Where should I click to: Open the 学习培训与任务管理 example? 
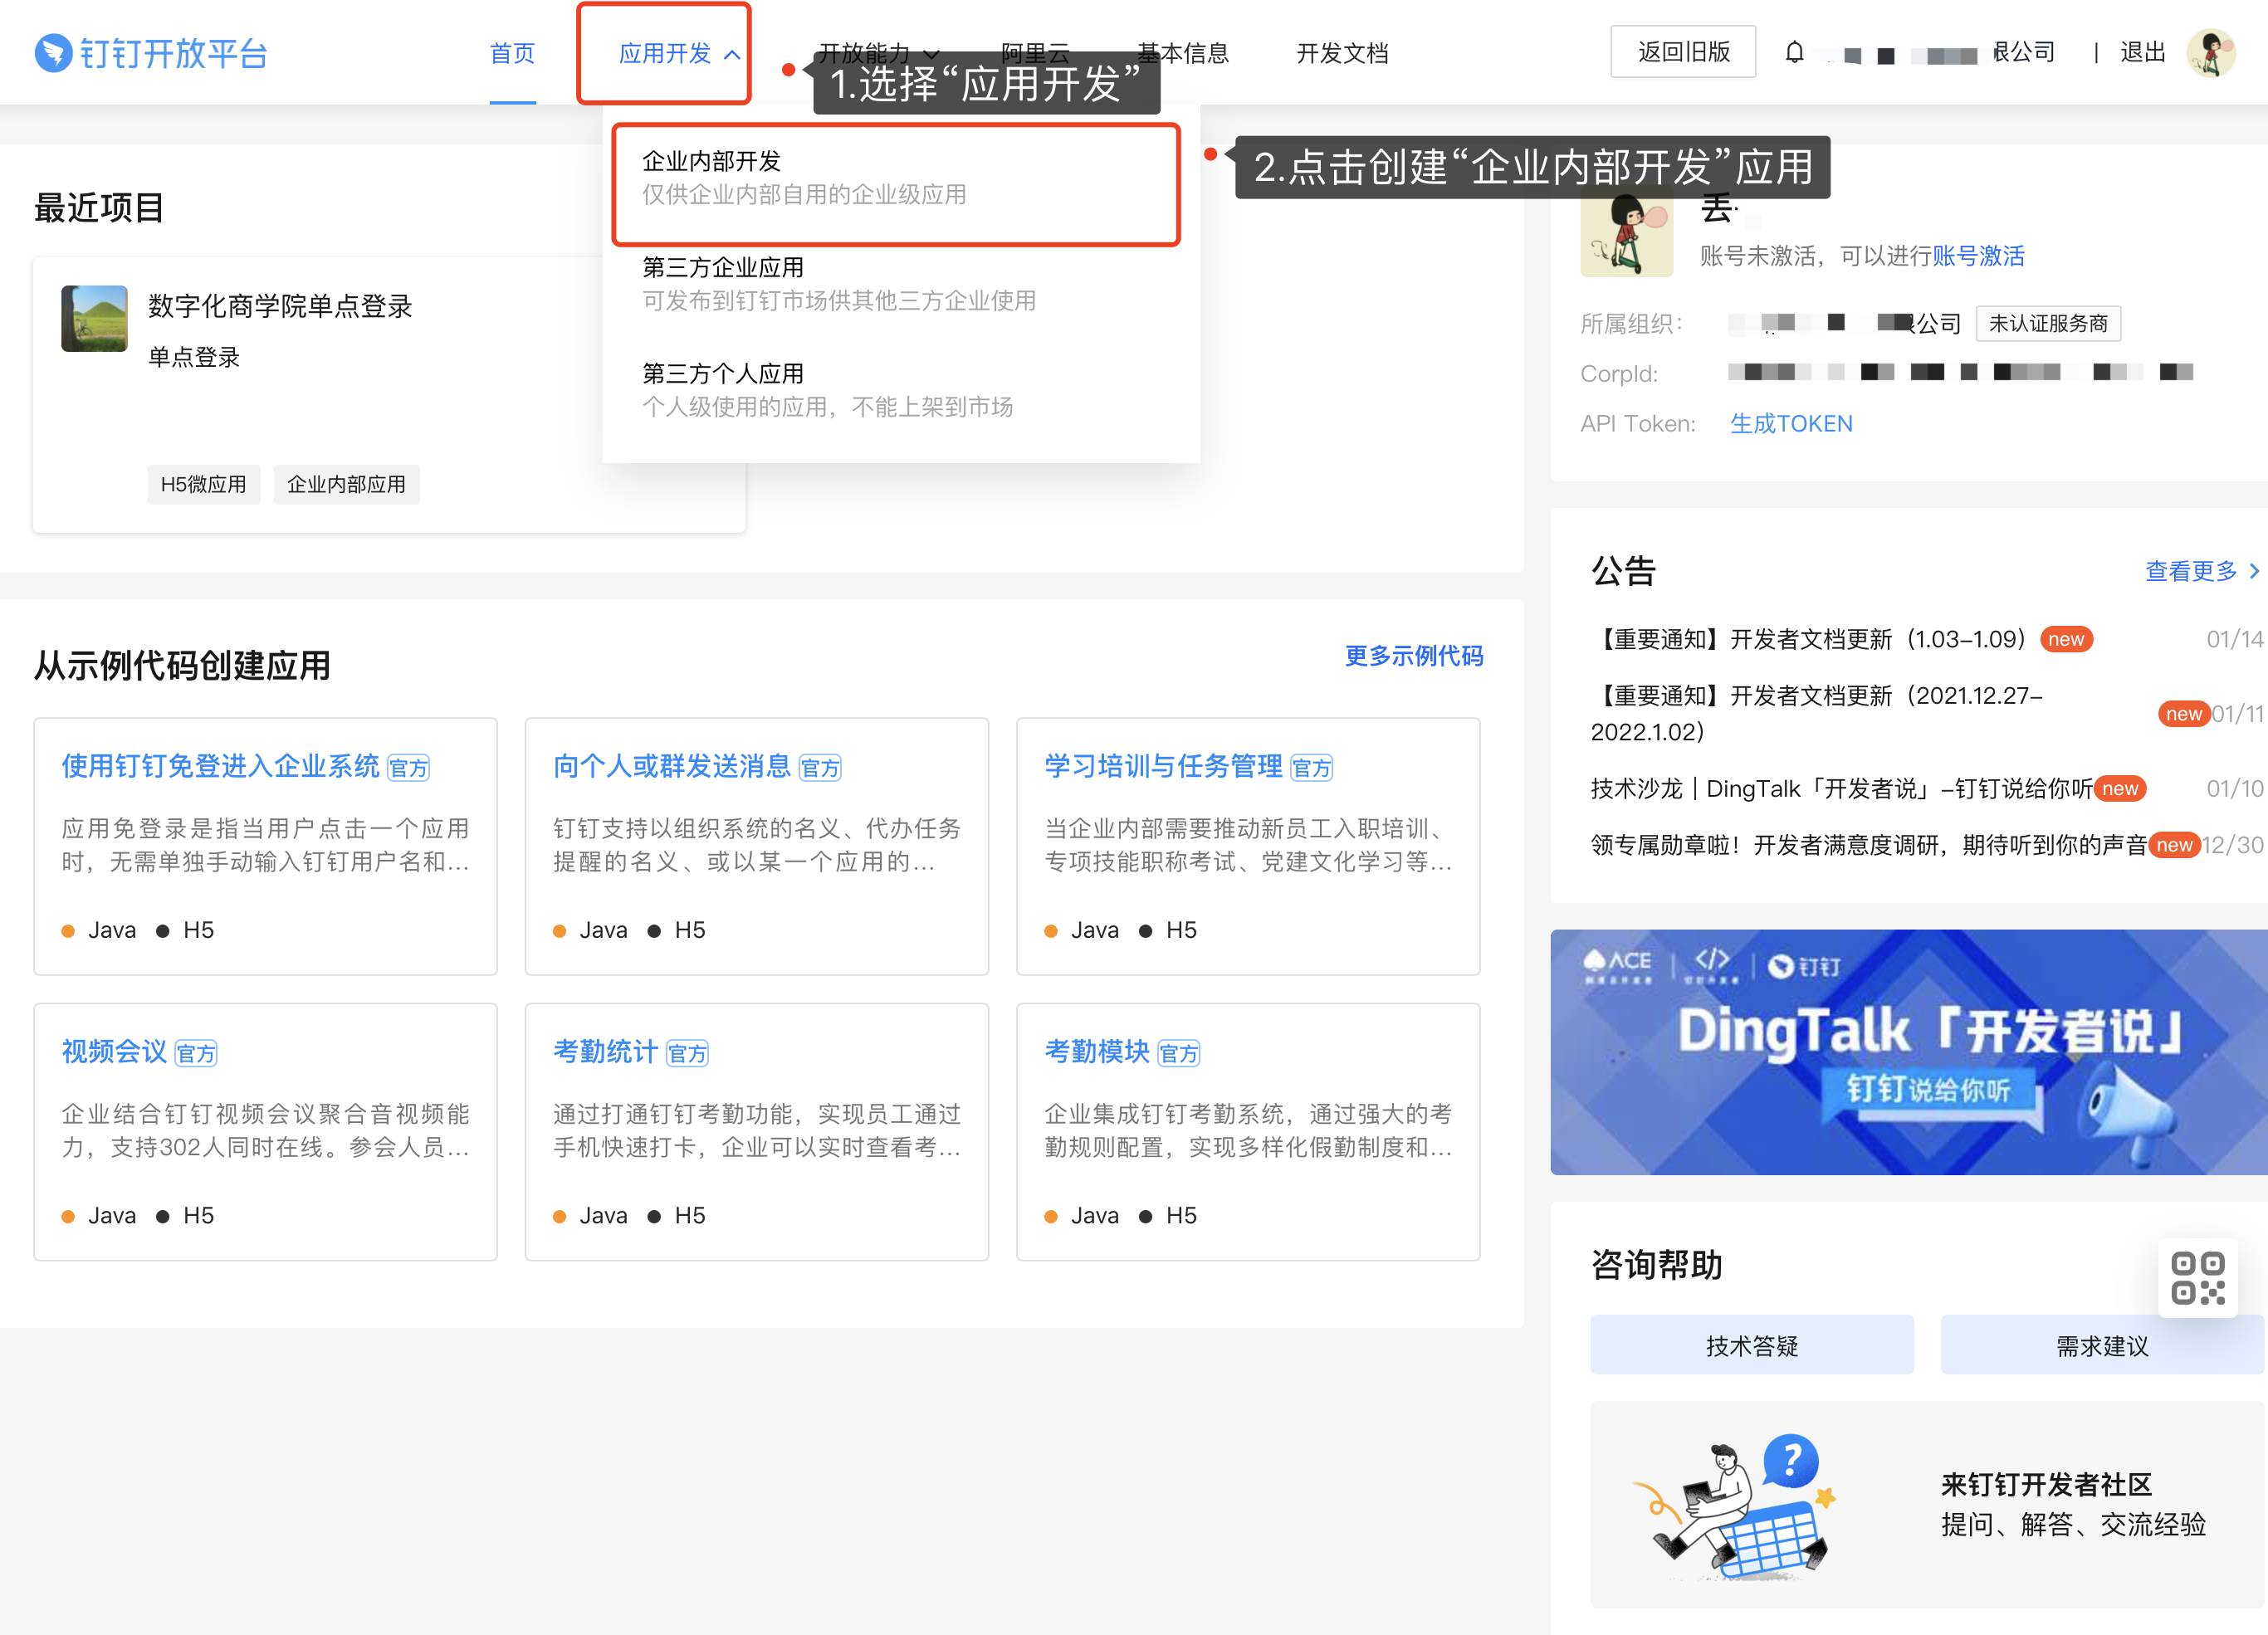(1163, 766)
